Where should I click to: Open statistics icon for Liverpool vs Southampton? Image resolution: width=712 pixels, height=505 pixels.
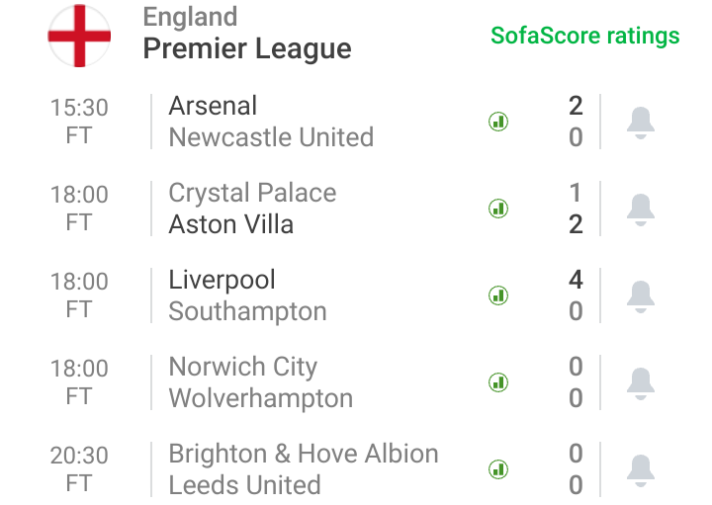[498, 295]
